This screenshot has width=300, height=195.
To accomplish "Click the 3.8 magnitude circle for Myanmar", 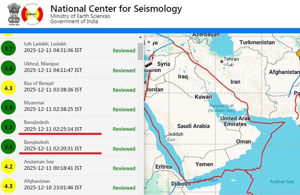I will coord(8,108).
